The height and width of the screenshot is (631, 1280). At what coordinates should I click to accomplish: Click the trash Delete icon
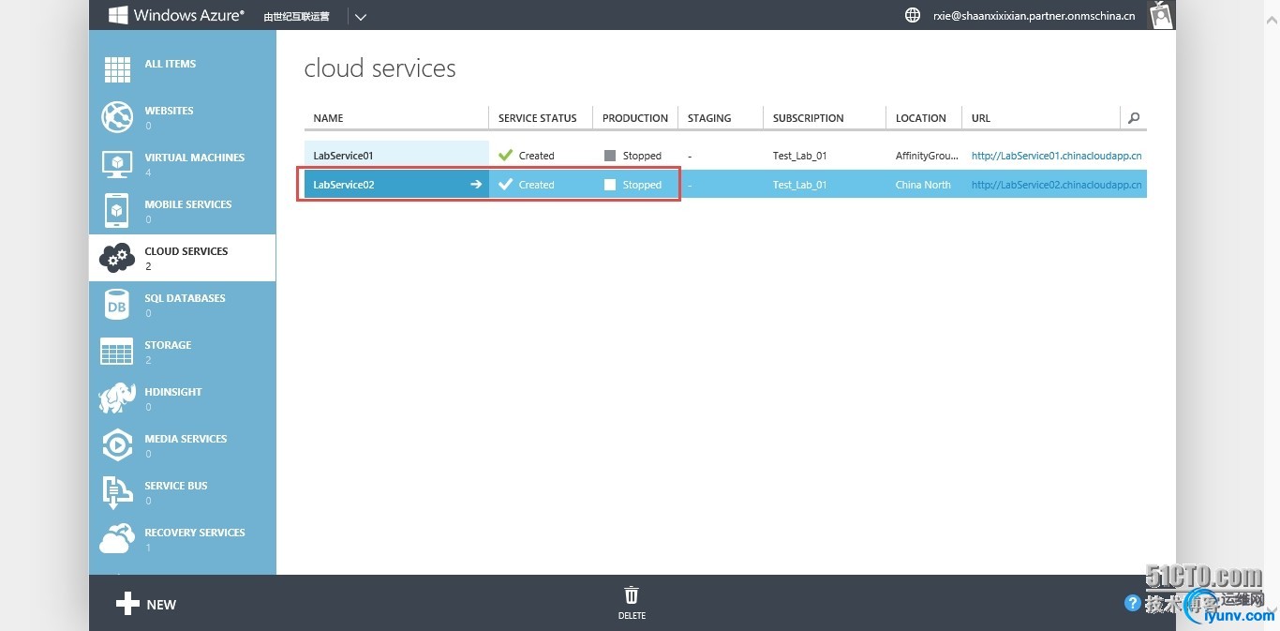[x=632, y=595]
